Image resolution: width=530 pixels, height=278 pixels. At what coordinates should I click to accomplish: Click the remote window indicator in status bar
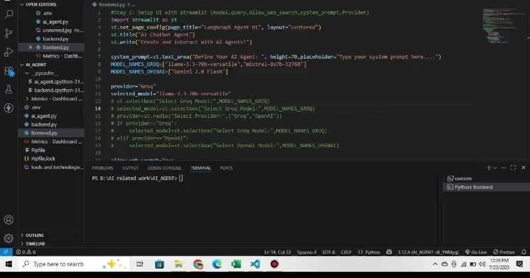(x=6, y=252)
